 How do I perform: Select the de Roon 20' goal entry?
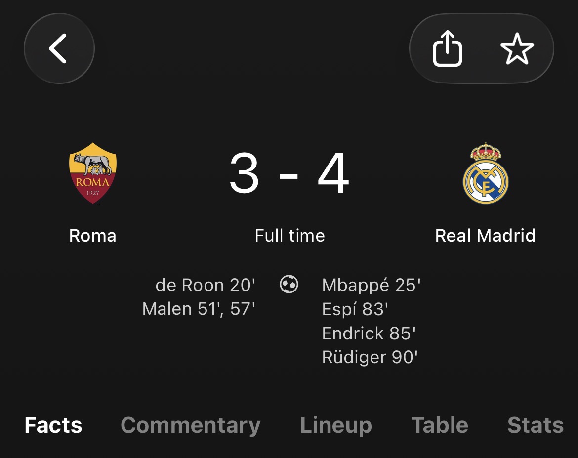[x=206, y=285]
